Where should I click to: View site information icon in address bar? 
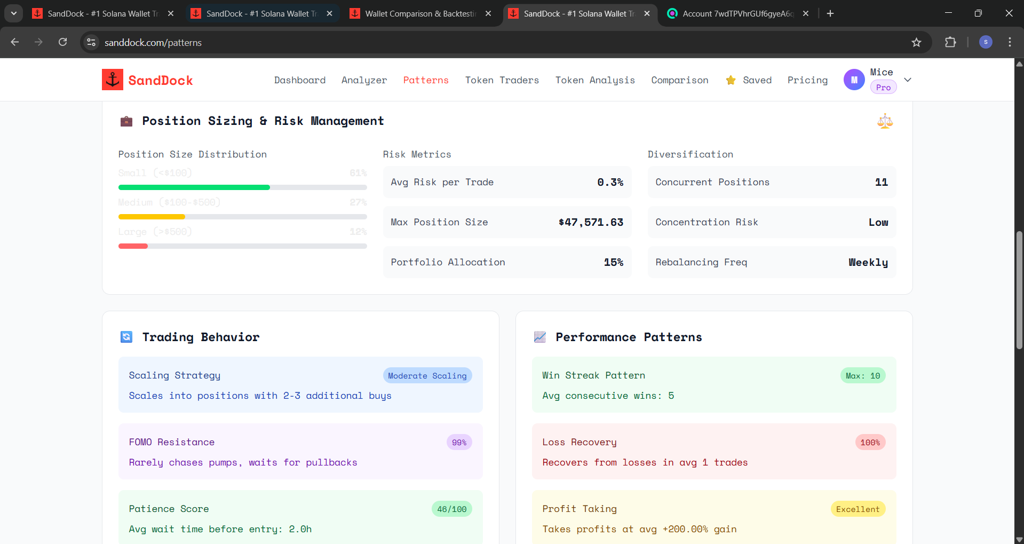pyautogui.click(x=91, y=42)
